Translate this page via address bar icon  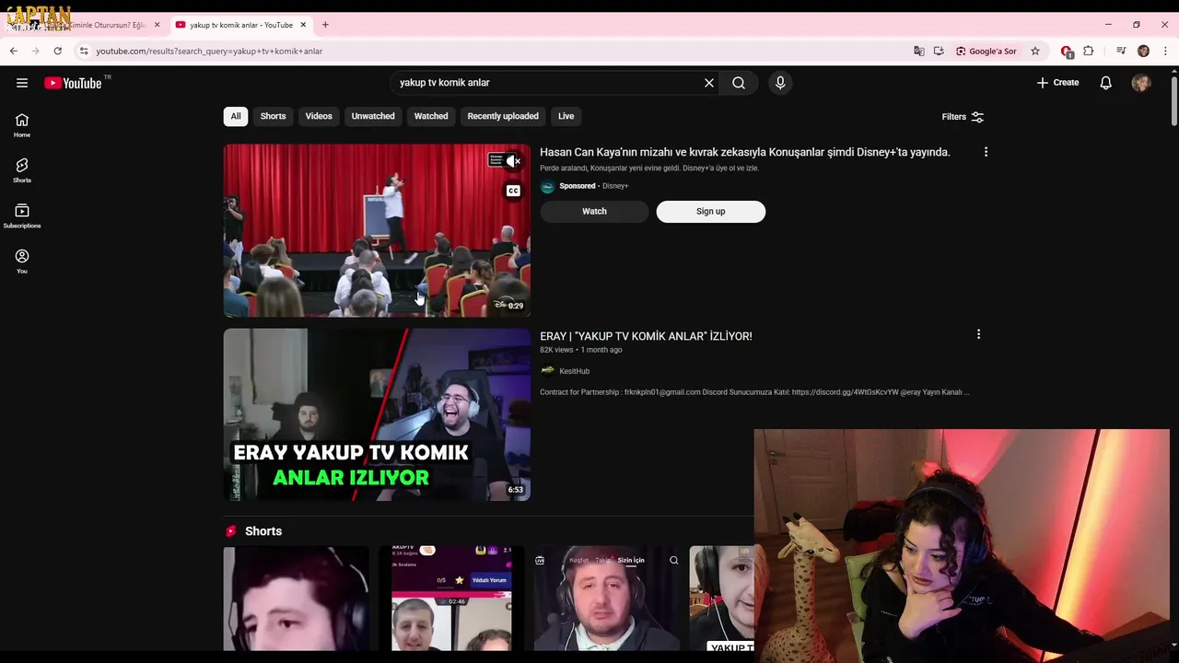point(918,51)
